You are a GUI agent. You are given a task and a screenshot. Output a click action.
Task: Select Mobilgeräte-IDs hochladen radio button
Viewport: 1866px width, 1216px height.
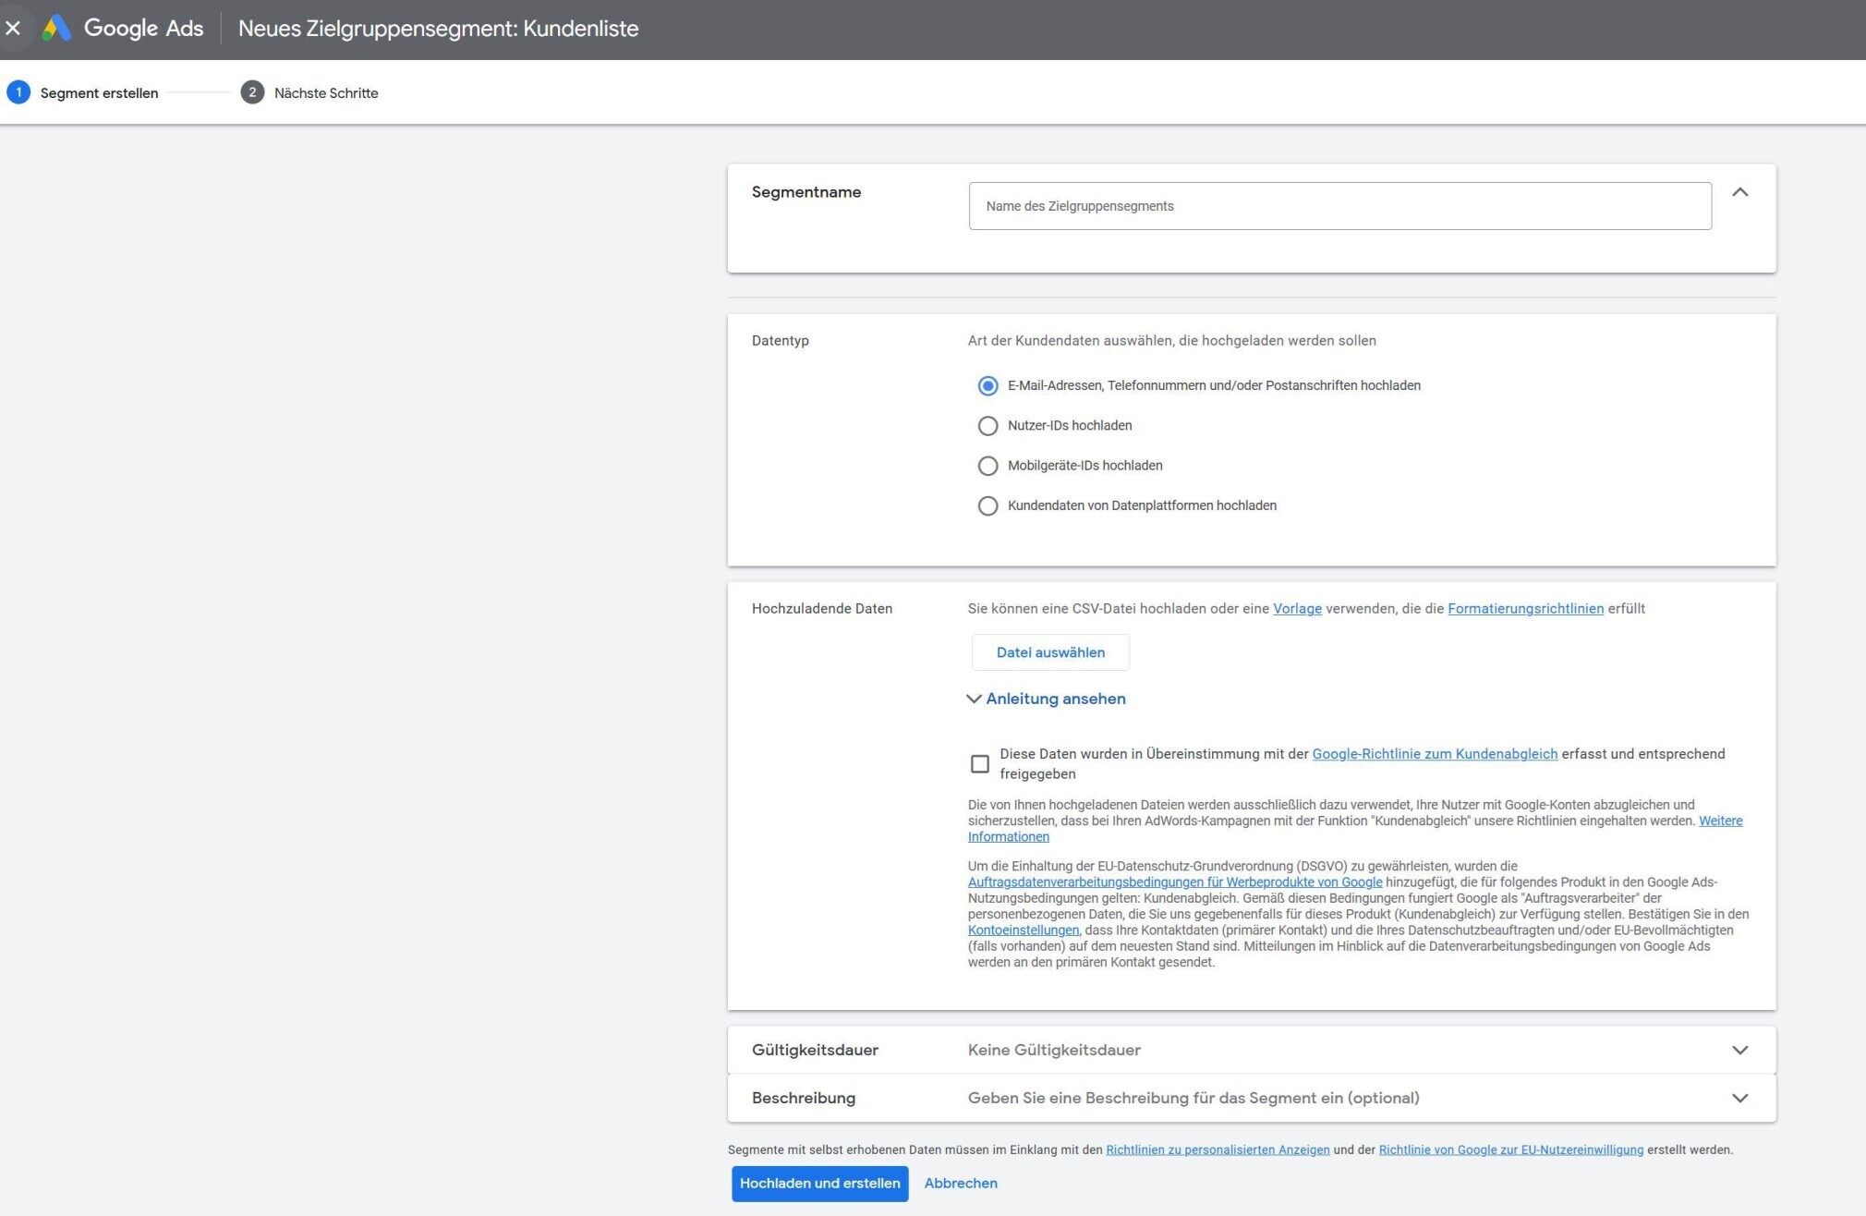pos(988,465)
